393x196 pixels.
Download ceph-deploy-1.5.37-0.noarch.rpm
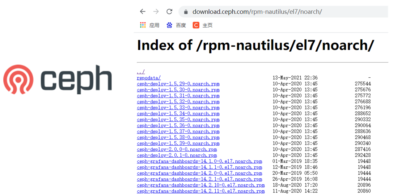click(178, 131)
